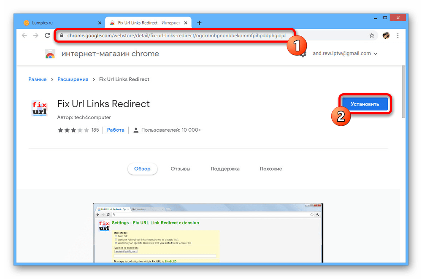The width and height of the screenshot is (422, 279).
Task: Open the Похожие tab
Action: (x=271, y=169)
